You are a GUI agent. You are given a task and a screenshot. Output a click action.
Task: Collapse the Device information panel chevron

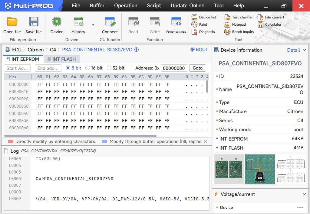pyautogui.click(x=304, y=50)
